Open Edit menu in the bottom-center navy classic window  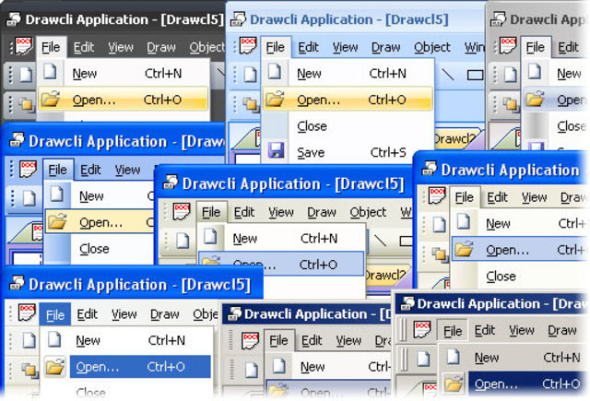pyautogui.click(x=312, y=341)
